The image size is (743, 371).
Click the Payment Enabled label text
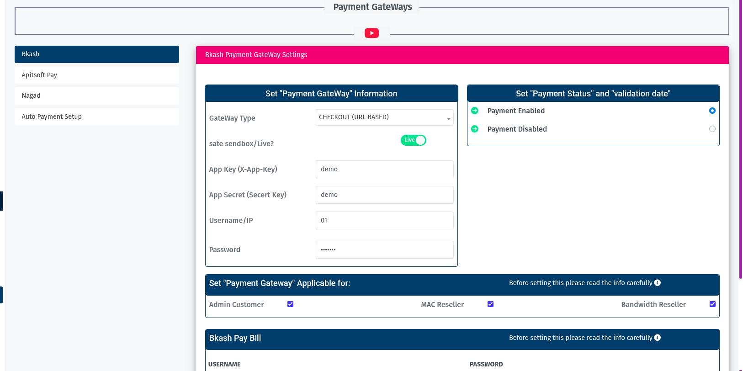click(516, 111)
